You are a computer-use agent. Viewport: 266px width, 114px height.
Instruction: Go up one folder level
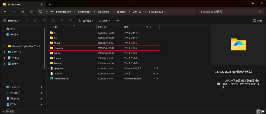coord(23,12)
